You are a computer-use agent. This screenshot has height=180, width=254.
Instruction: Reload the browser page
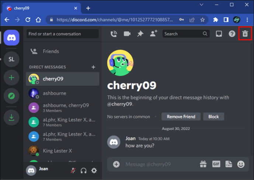tap(28, 20)
